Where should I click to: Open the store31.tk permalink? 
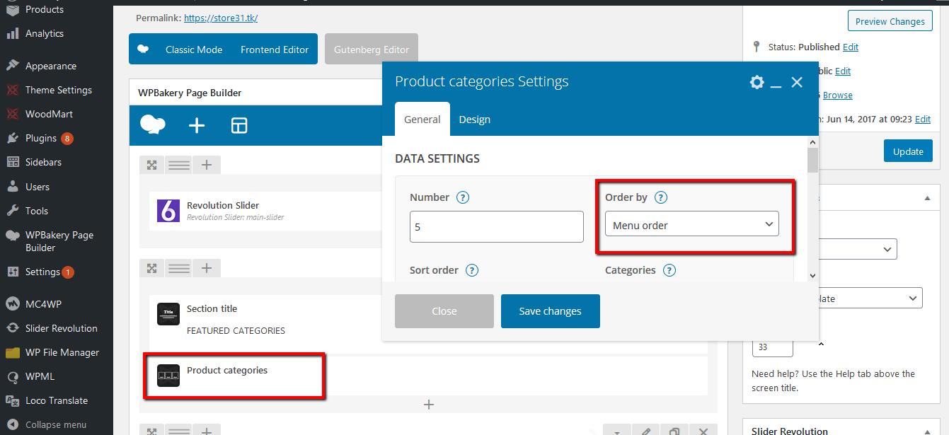221,18
